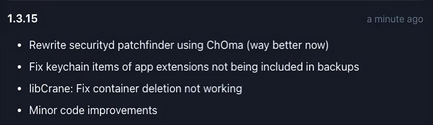The width and height of the screenshot is (433, 125).
Task: Click the "a minute ago" timestamp
Action: coord(395,19)
